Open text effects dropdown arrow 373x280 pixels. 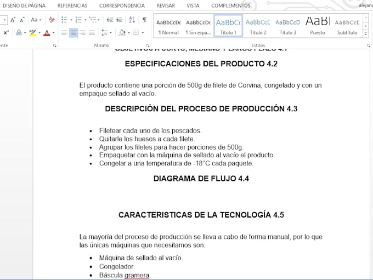click(25, 33)
